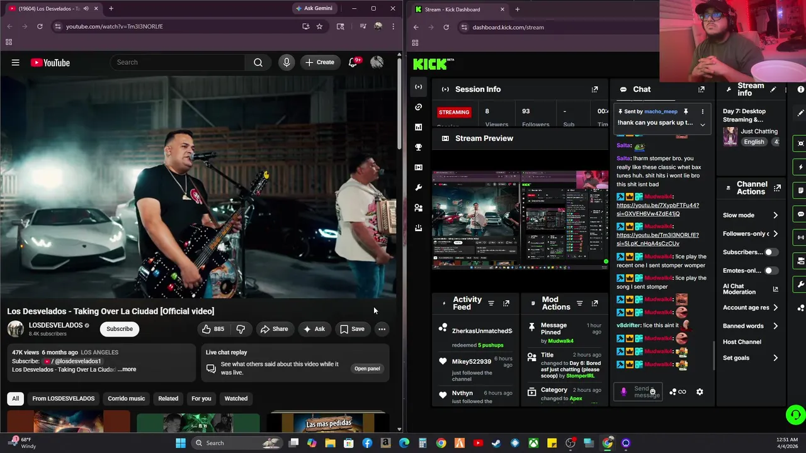Open the Kick sidebar analytics chart icon
The width and height of the screenshot is (806, 453).
pyautogui.click(x=418, y=127)
